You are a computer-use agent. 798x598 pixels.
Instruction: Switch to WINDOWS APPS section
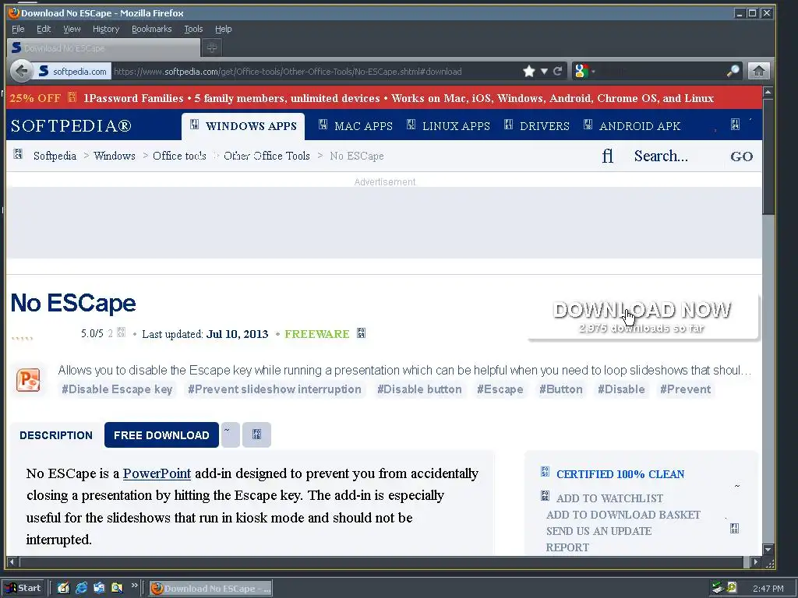243,125
